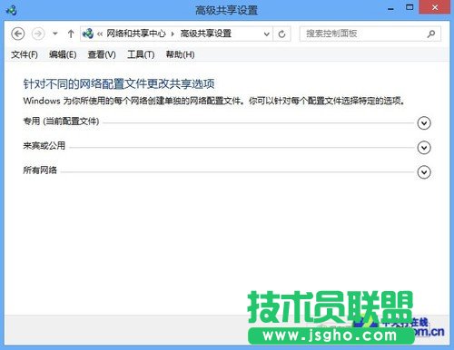454x350 pixels.
Task: Open the address bar history dropdown
Action: [267, 34]
